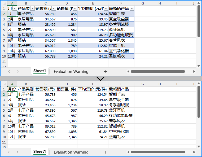Click previous sheet arrow in top workbook
Image resolution: width=202 pixels, height=157 pixels.
tap(9, 72)
